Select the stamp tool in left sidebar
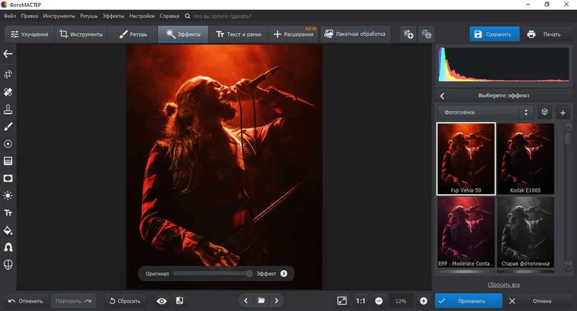This screenshot has height=311, width=577. point(8,109)
